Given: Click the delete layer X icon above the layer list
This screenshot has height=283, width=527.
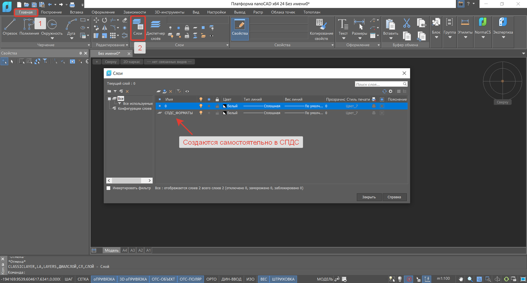Looking at the screenshot, I should [171, 91].
